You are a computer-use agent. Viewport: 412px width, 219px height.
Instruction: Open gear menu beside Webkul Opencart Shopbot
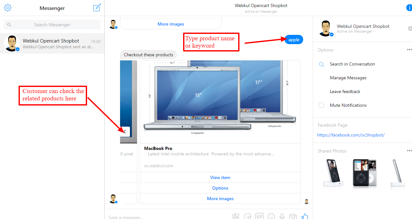(x=410, y=29)
